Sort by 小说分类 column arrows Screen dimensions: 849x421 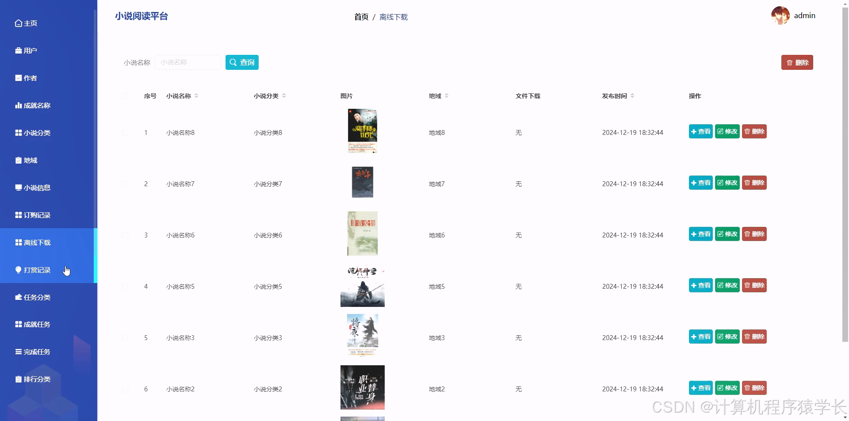284,96
